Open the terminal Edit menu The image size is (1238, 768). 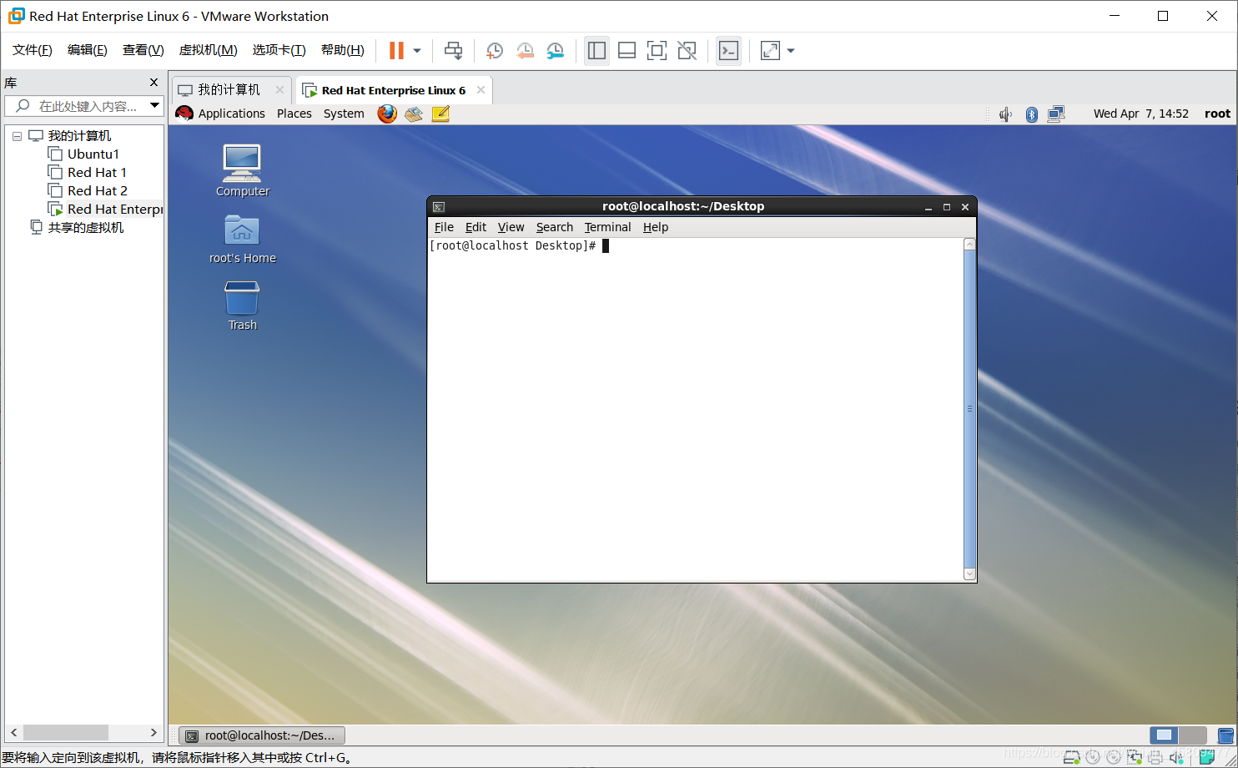(476, 227)
